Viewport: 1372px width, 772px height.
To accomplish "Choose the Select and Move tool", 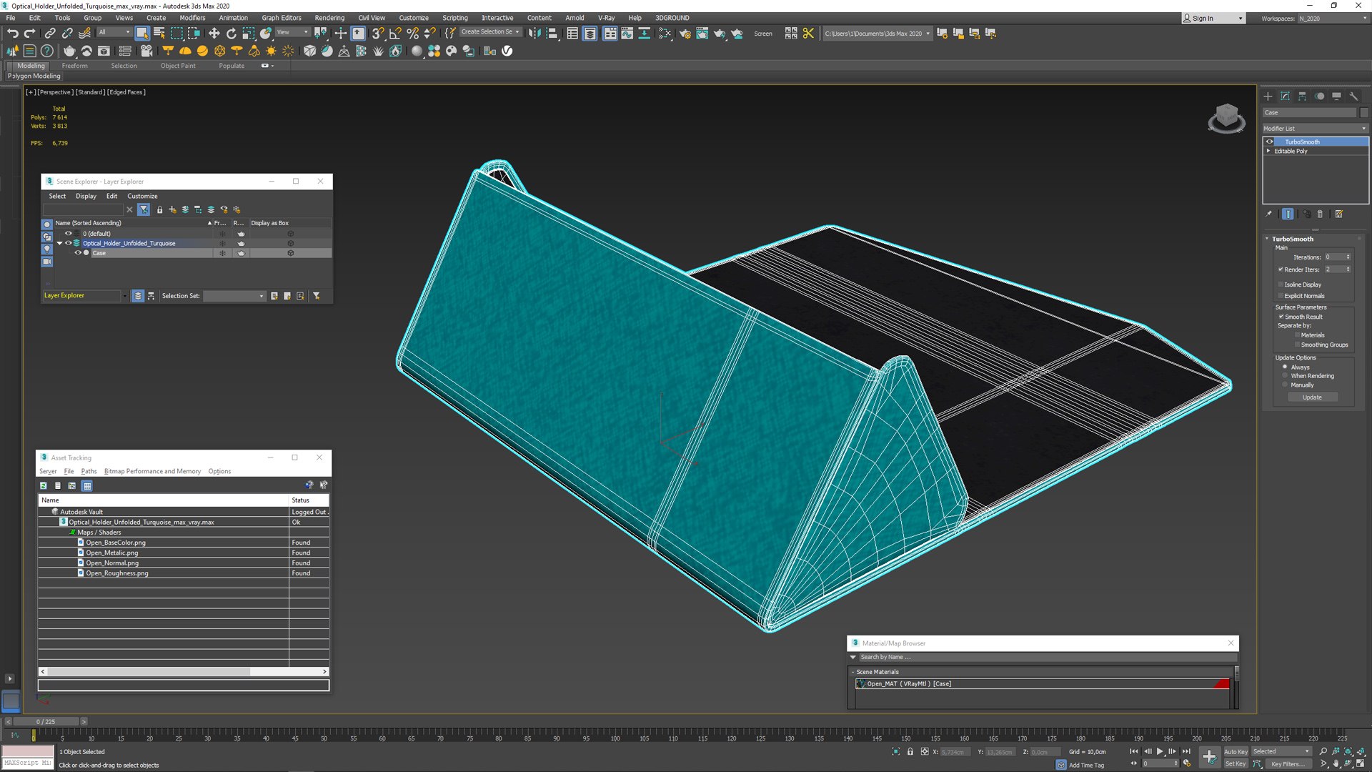I will pos(214,33).
